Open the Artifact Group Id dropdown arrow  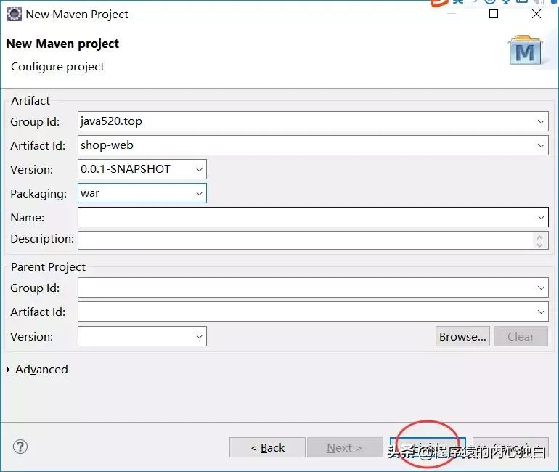pyautogui.click(x=541, y=121)
